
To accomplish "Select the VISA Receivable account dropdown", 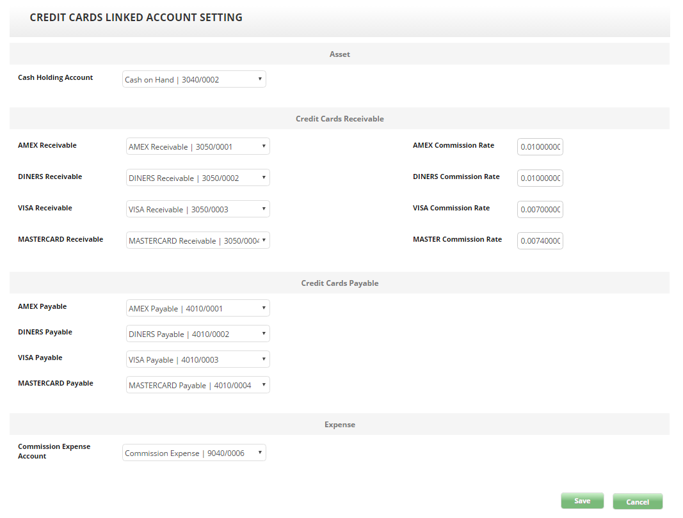I will click(x=198, y=209).
